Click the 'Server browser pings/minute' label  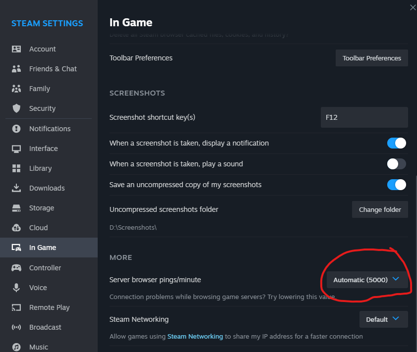tap(155, 280)
